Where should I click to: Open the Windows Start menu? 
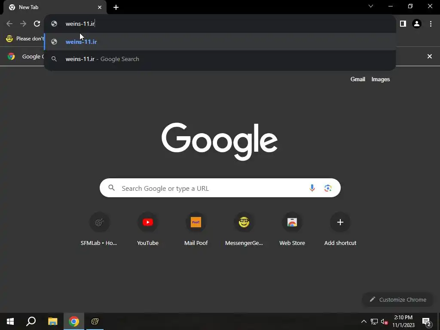coord(10,321)
